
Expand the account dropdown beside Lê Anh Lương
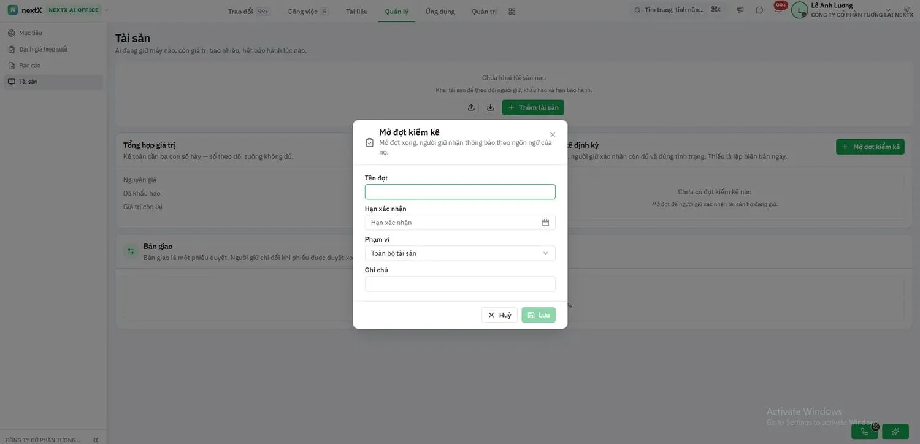pos(888,10)
